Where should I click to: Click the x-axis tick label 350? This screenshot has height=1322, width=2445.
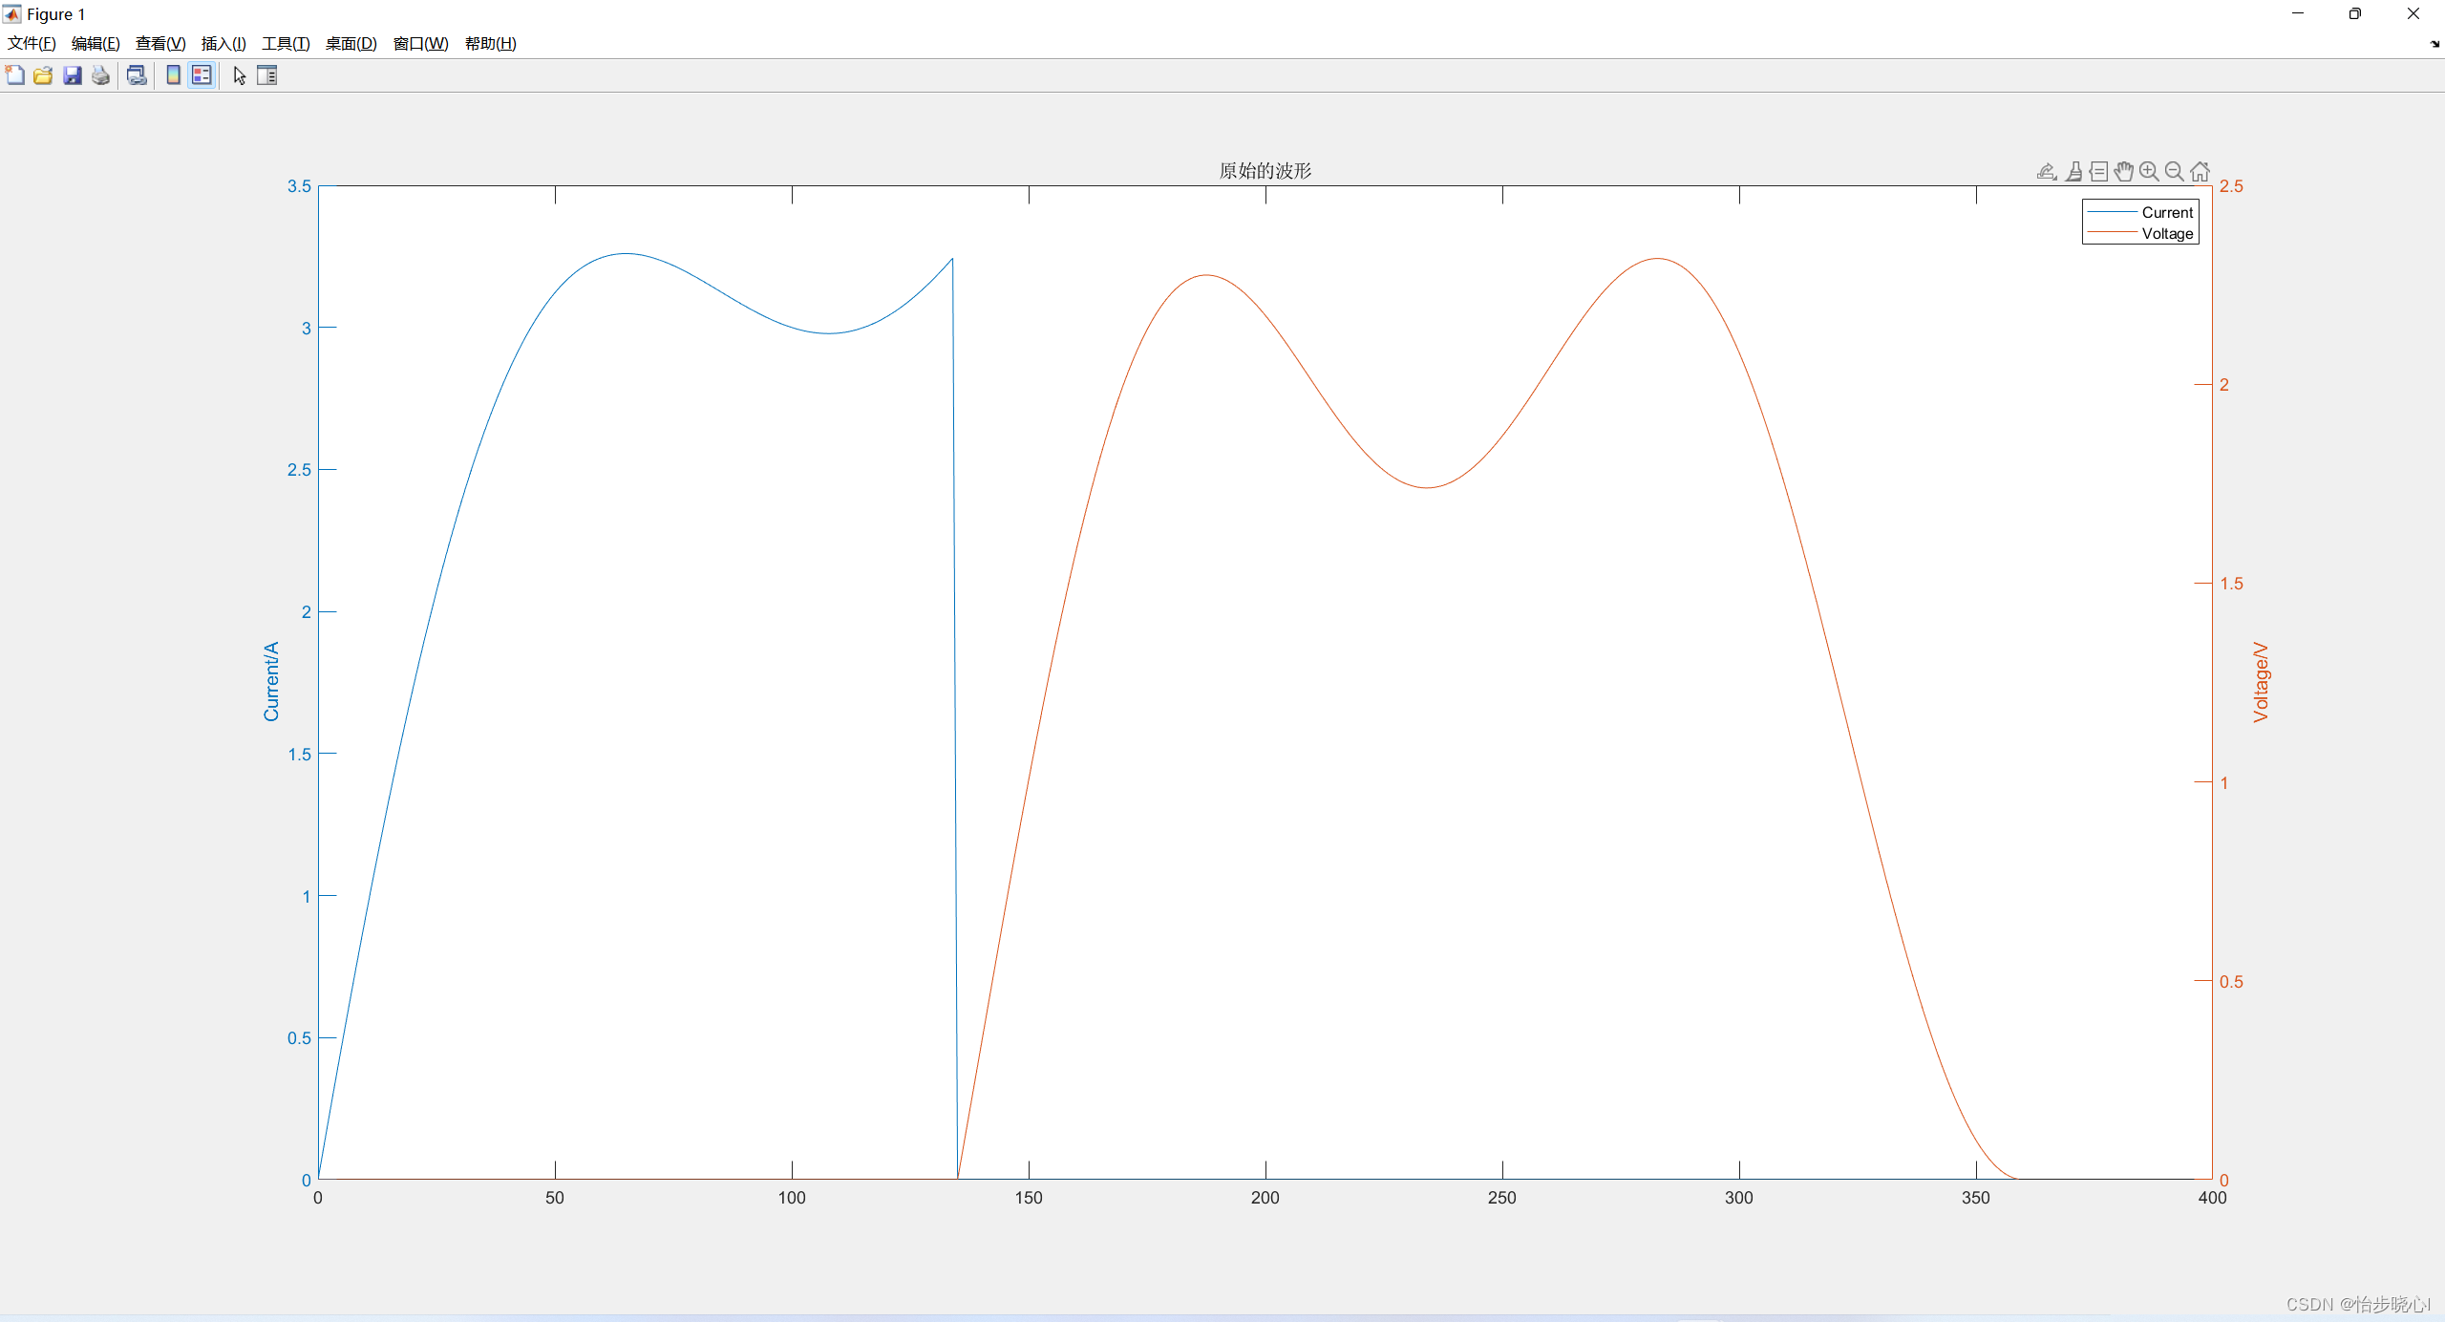coord(1975,1198)
